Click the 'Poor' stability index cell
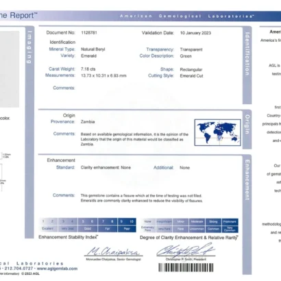The width and height of the screenshot is (281, 281). pos(127,228)
